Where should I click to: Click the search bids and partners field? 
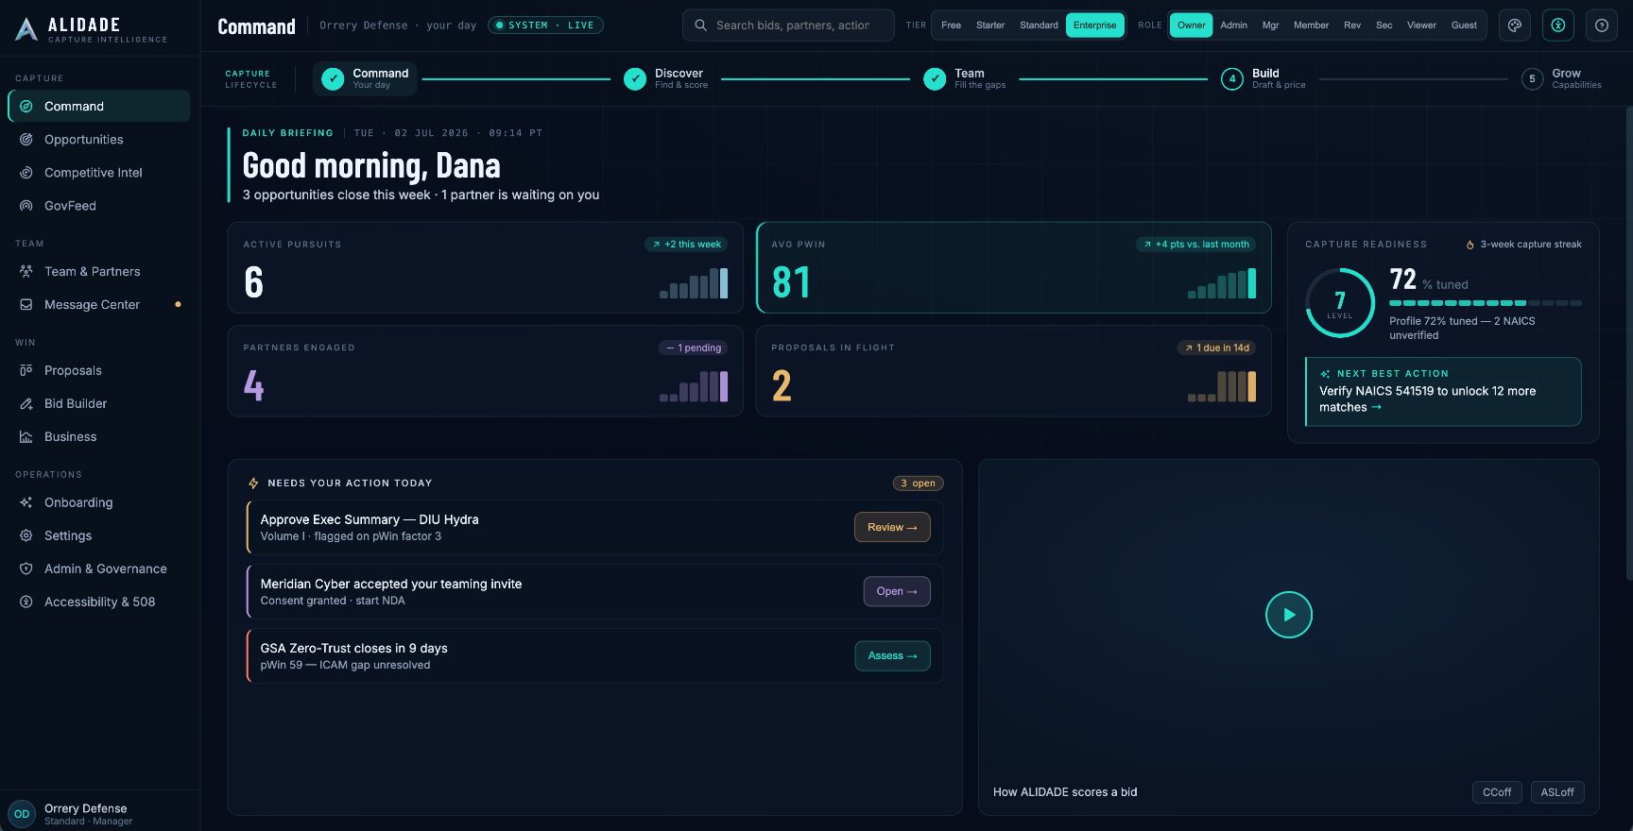click(788, 25)
